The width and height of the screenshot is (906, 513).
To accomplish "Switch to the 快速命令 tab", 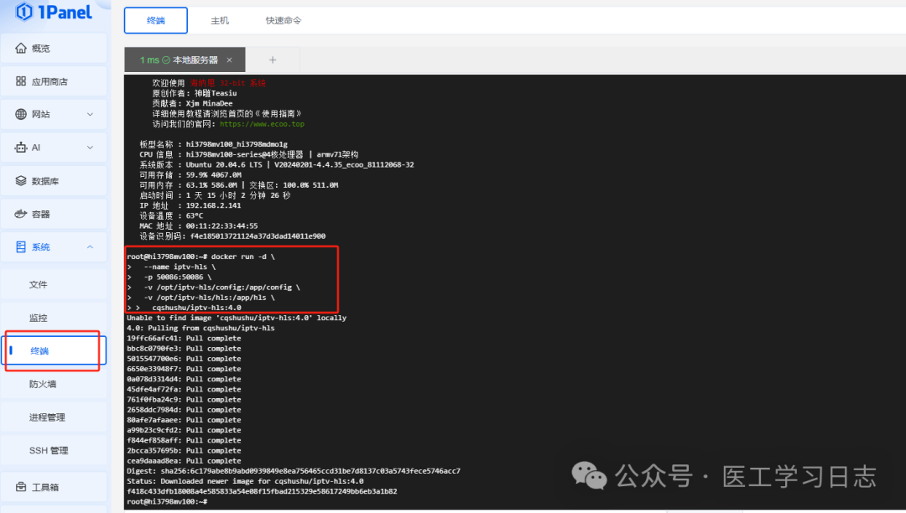I will (284, 20).
